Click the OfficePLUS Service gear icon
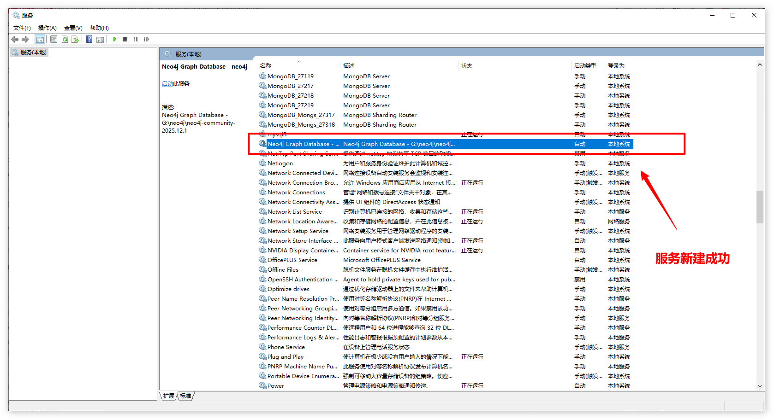 [263, 260]
